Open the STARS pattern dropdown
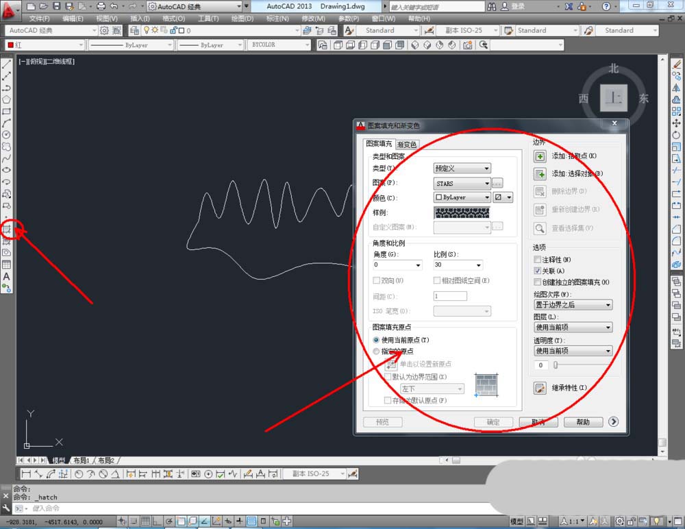This screenshot has height=529, width=685. (x=462, y=183)
